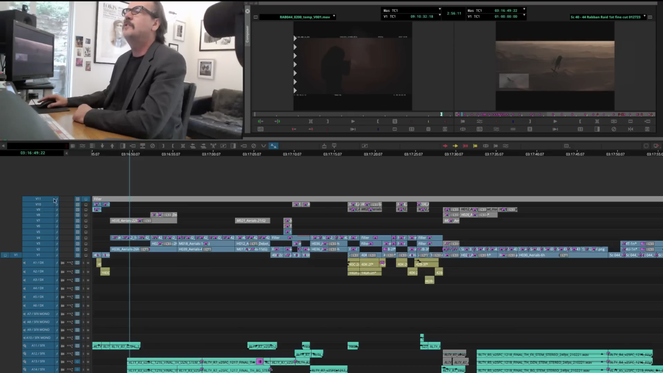Select the A7 / SFX MONO track selector
The image size is (663, 373).
coord(38,314)
